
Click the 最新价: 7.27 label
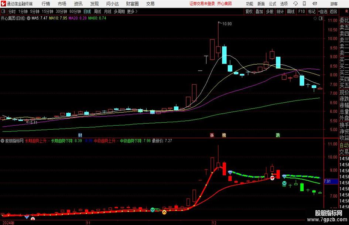162,141
